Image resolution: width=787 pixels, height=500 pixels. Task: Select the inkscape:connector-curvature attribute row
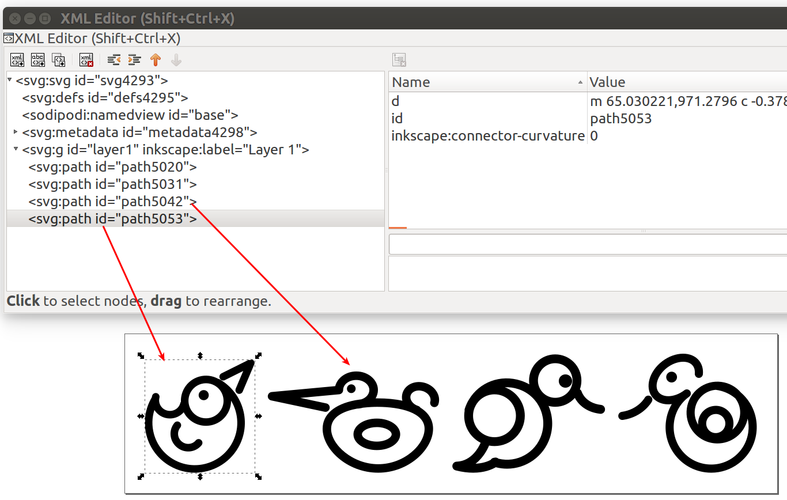click(488, 136)
